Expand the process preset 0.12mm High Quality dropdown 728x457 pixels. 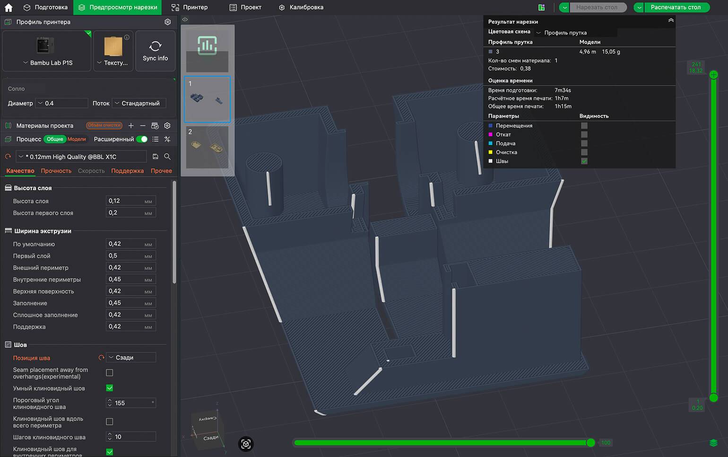tap(81, 157)
